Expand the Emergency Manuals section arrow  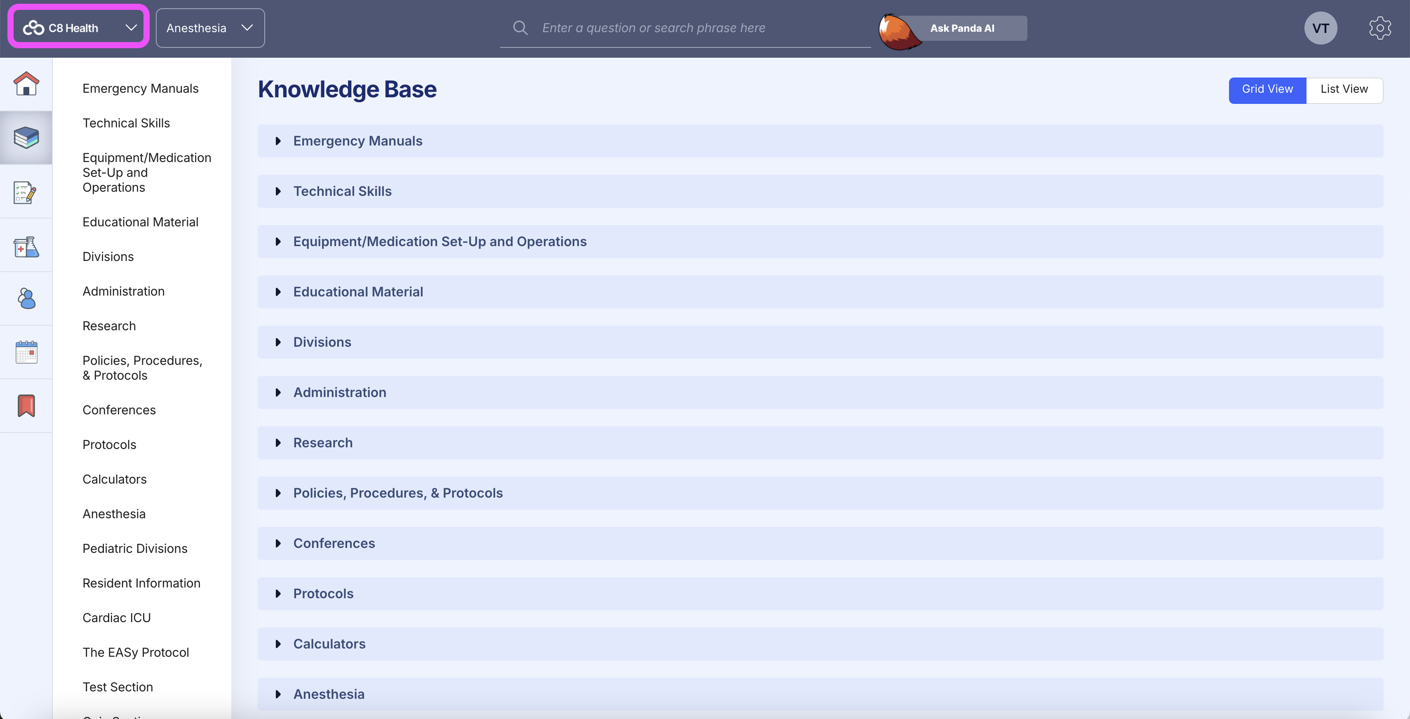[x=278, y=141]
